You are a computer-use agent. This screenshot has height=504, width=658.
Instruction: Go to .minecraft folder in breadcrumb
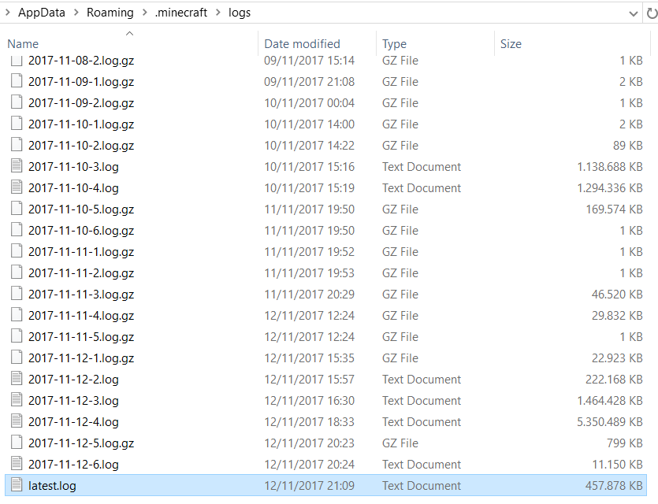click(x=181, y=13)
